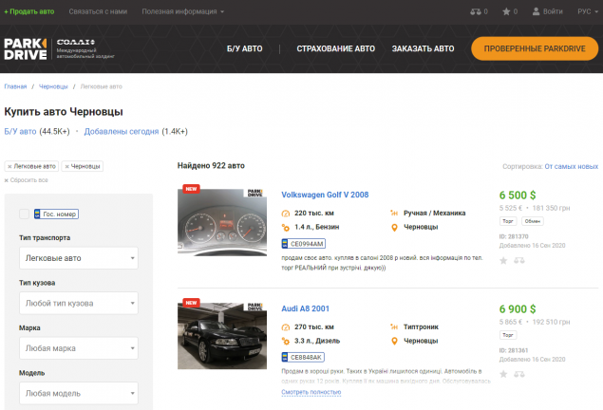Viewport: 603px width, 410px height.
Task: Click the NEW badge on Volkswagen Golf photo
Action: click(191, 189)
